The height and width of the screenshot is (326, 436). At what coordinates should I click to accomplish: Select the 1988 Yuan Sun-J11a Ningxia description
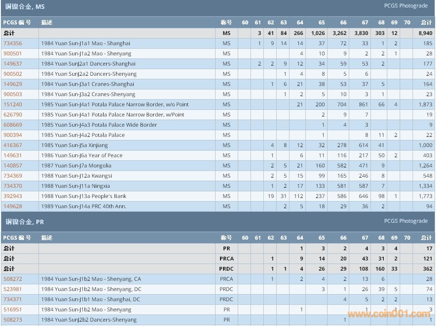[76, 186]
